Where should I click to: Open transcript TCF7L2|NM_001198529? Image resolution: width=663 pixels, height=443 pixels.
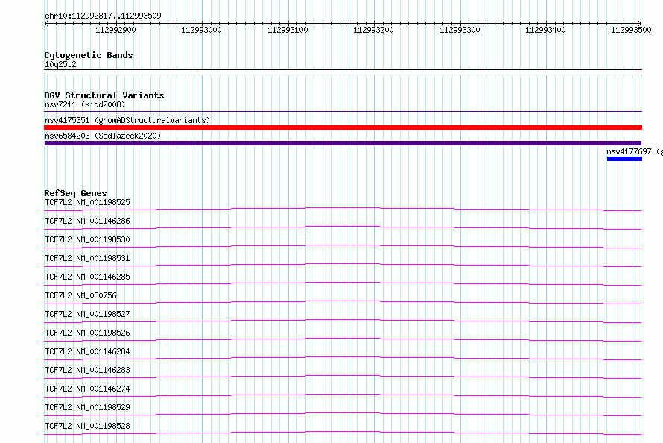tap(87, 407)
